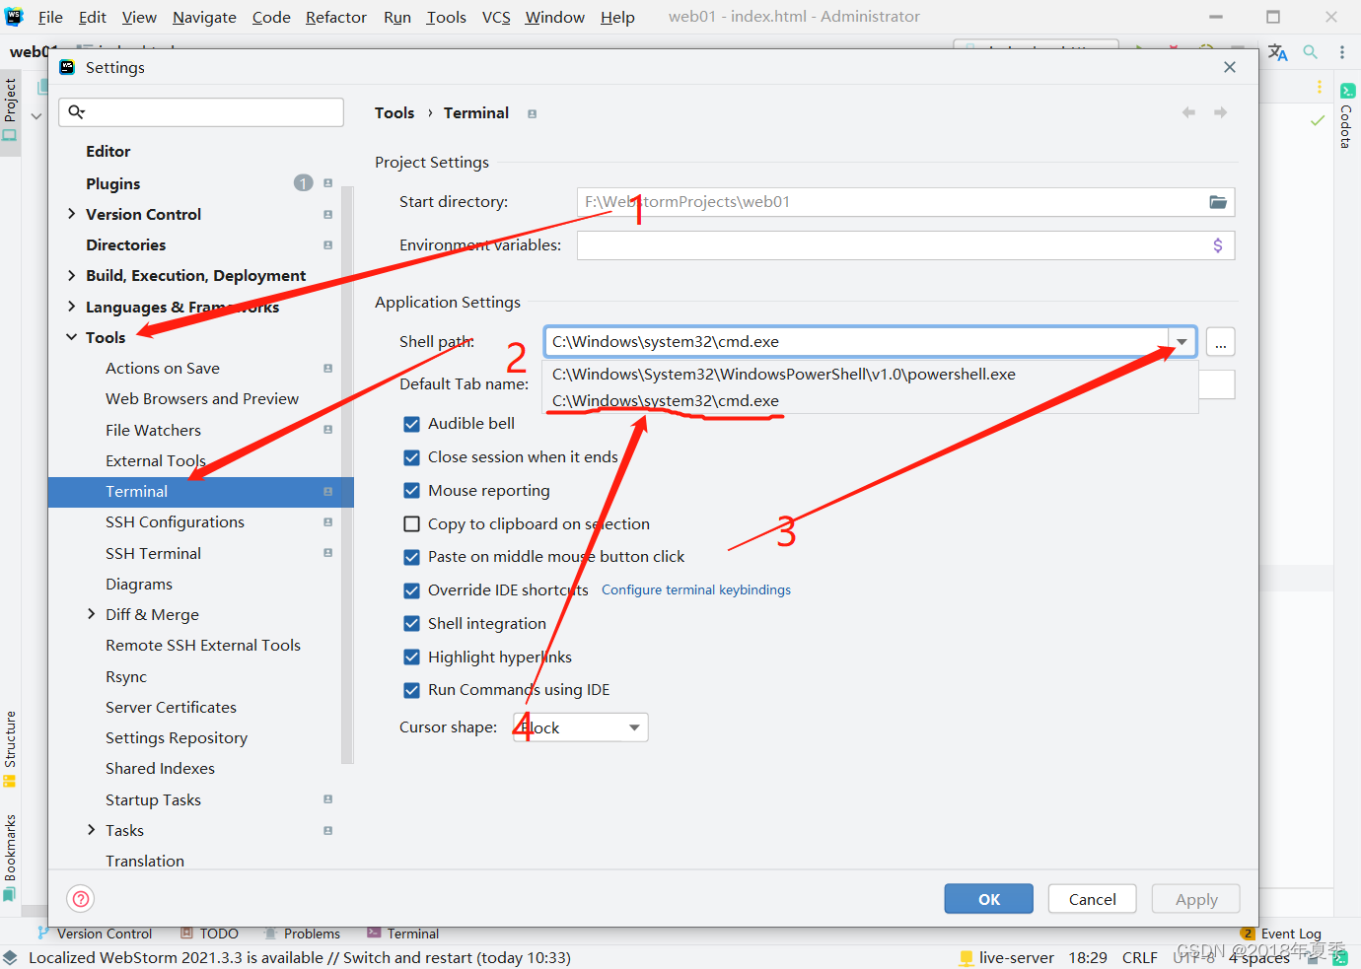Open the Terminal tool window tab
The width and height of the screenshot is (1361, 969).
tap(403, 934)
